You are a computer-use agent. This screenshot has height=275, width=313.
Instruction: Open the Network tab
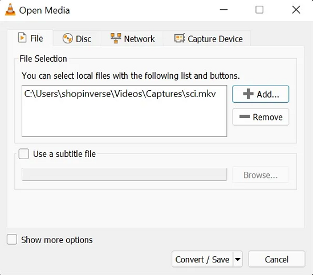click(132, 39)
